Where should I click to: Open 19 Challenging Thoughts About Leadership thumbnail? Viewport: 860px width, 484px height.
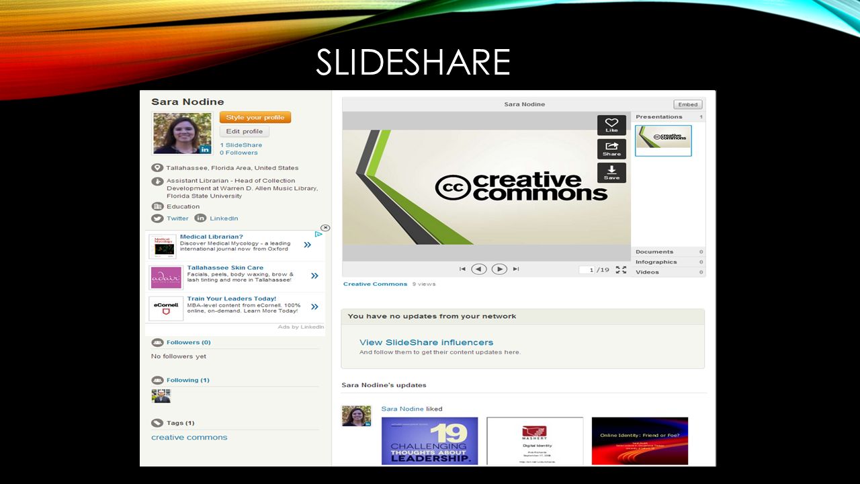[430, 441]
